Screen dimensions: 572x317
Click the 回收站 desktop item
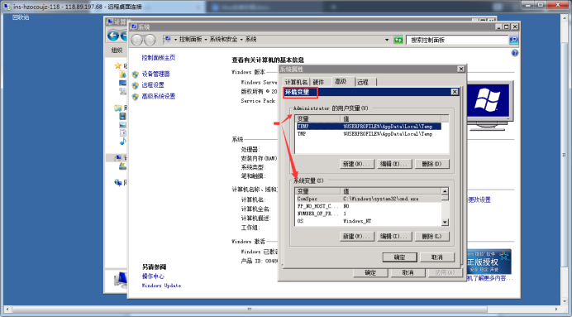coord(21,17)
